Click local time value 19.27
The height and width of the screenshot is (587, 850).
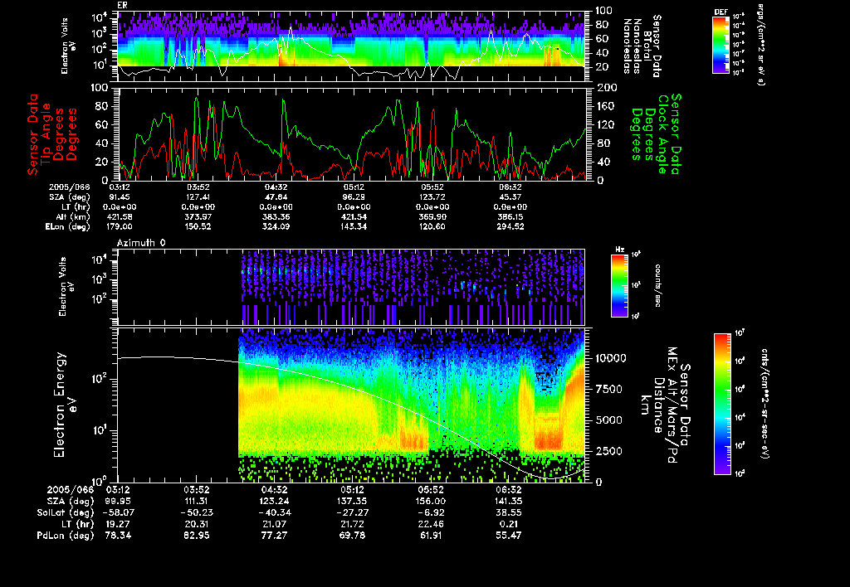(x=120, y=524)
